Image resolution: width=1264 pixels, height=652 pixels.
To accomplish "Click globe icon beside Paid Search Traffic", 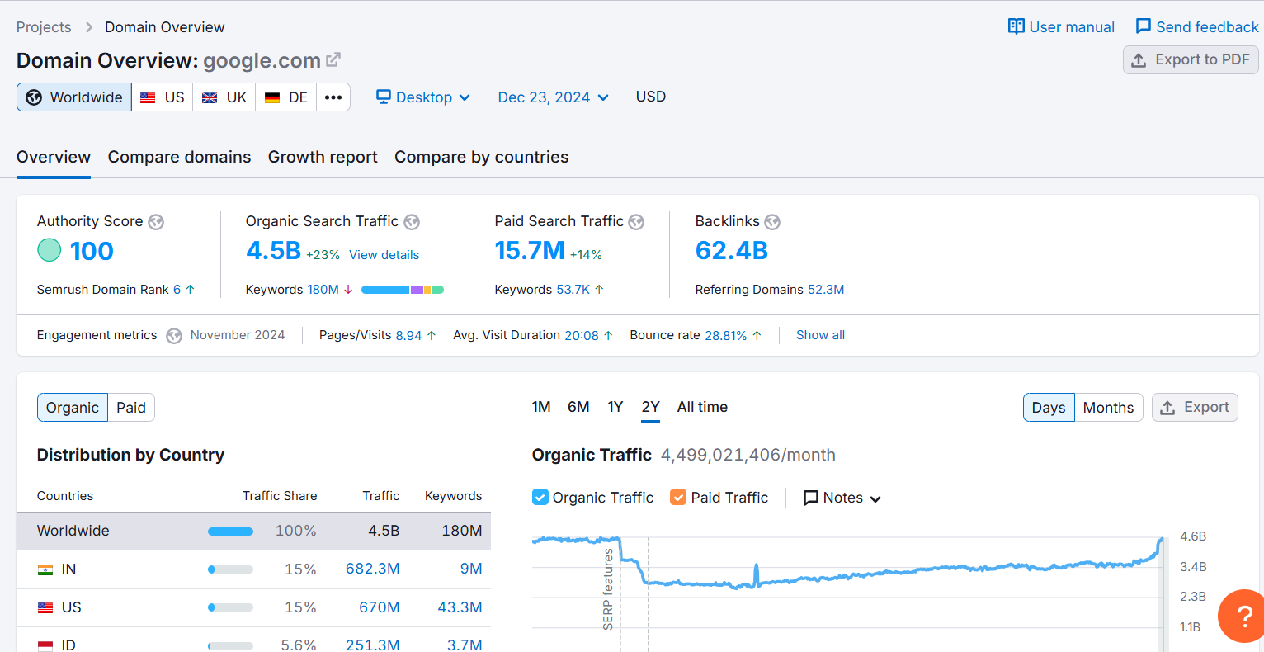I will click(x=636, y=222).
